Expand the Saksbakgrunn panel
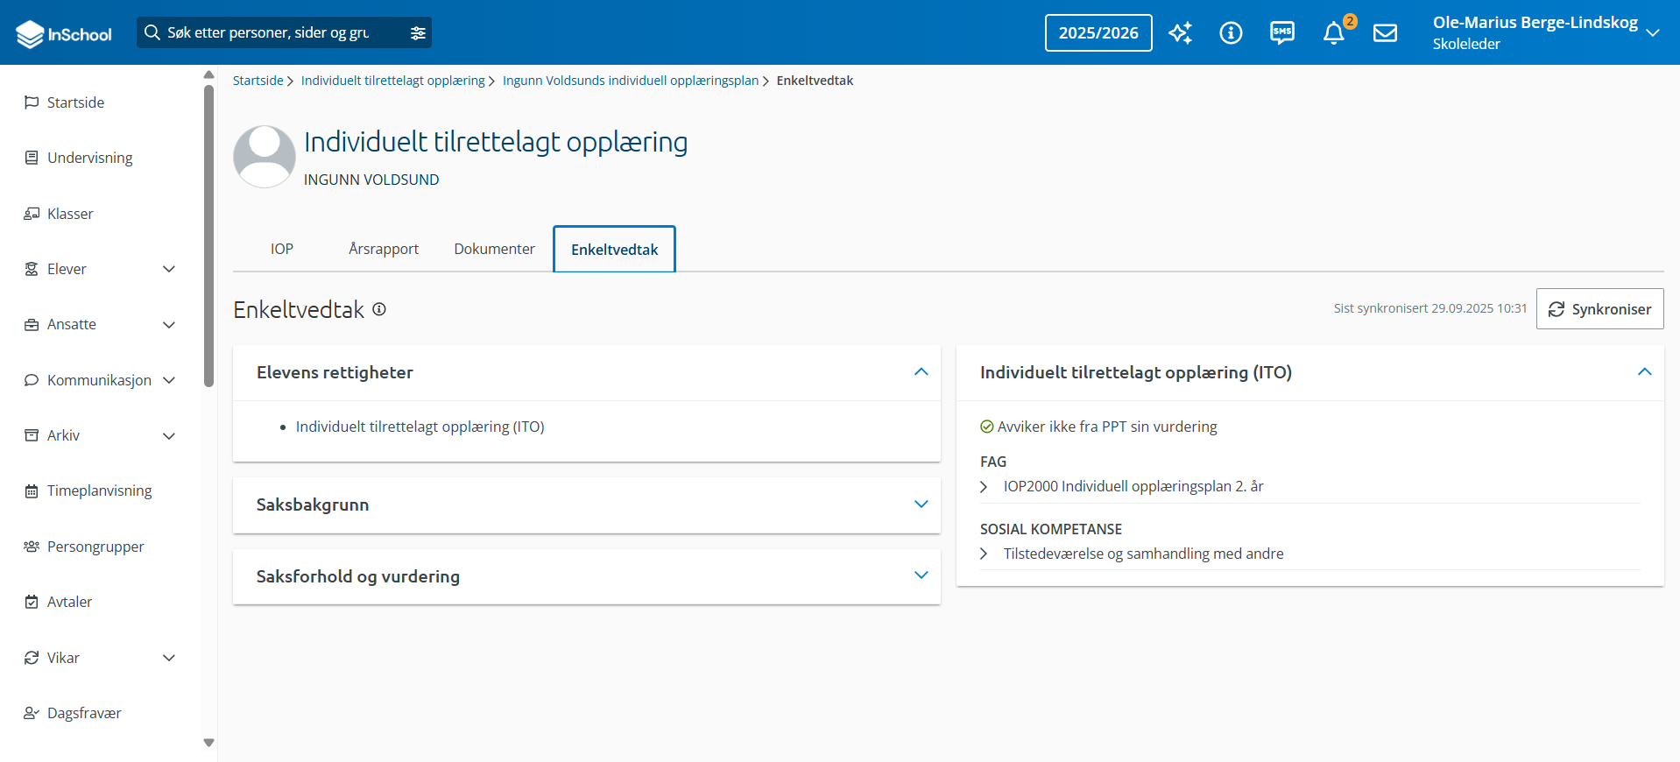This screenshot has height=762, width=1680. (x=921, y=504)
